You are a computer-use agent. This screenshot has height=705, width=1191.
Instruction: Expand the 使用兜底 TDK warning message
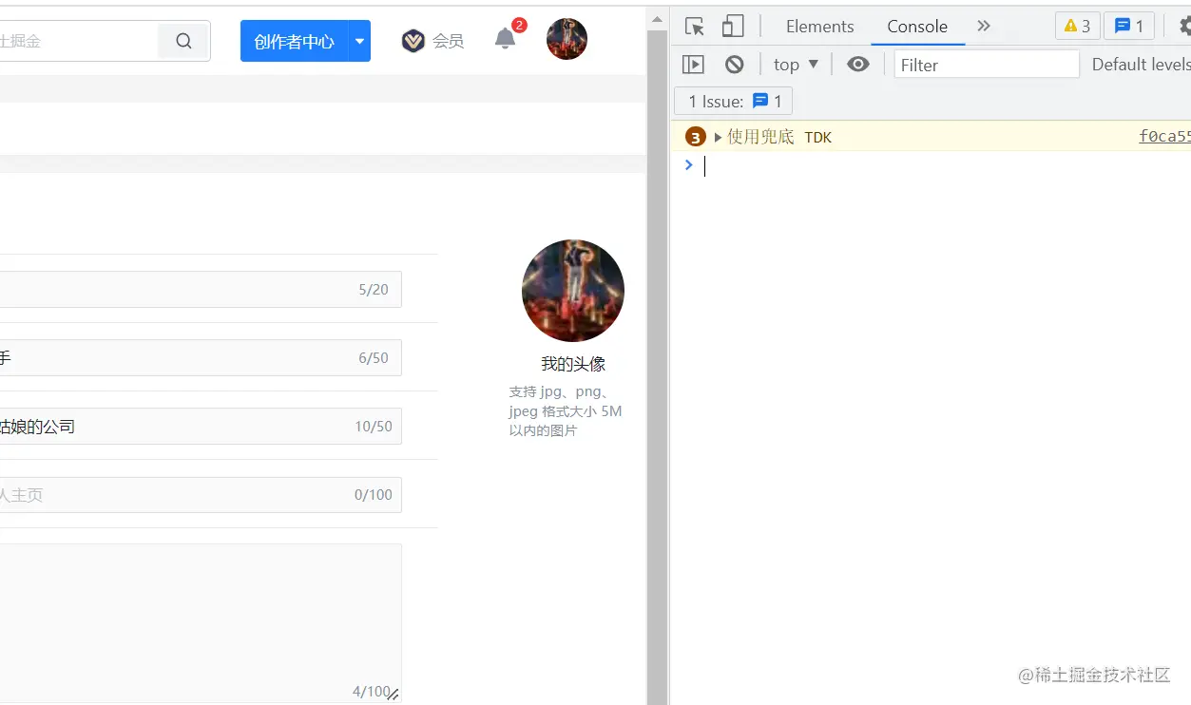point(719,137)
